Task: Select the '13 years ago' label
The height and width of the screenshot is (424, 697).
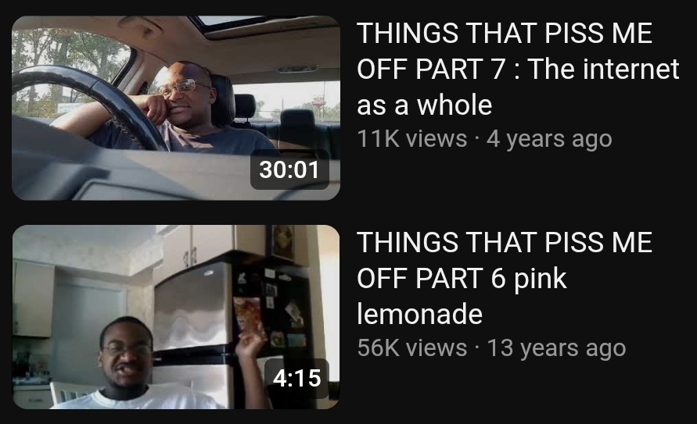Action: click(556, 348)
